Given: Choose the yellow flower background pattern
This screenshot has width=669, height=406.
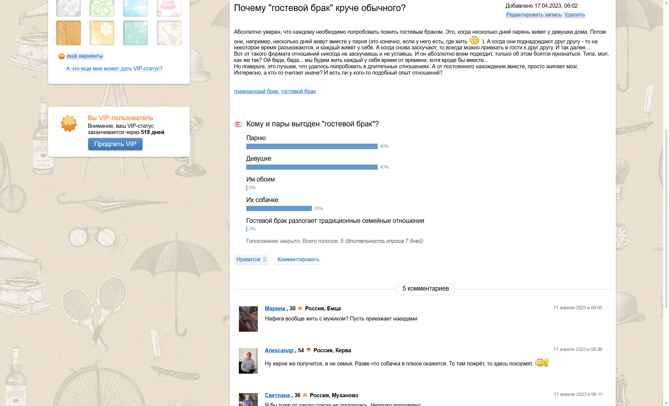Looking at the screenshot, I should [x=102, y=33].
